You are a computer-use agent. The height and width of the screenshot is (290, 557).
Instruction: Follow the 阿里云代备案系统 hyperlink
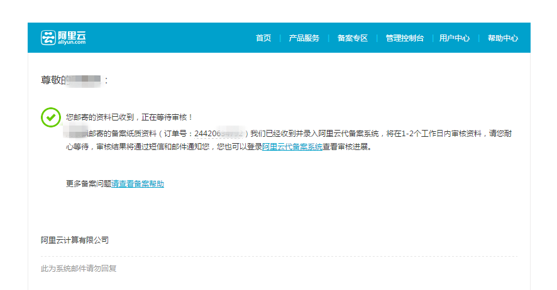(x=292, y=147)
